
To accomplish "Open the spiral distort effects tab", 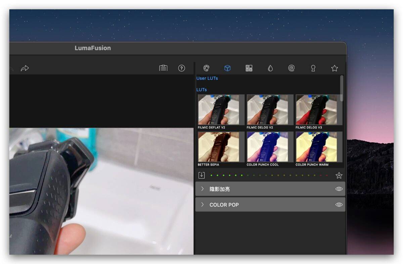I will 292,68.
